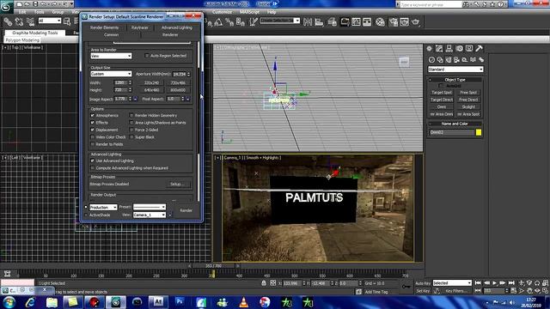Open the Windows Start button
The height and width of the screenshot is (309, 550).
pyautogui.click(x=9, y=302)
